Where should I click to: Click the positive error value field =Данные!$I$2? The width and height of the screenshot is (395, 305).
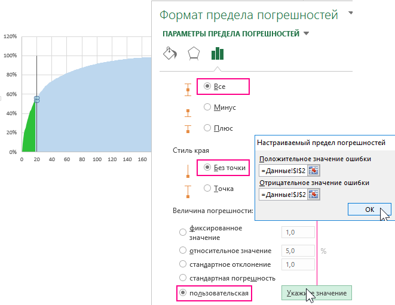[x=283, y=171]
